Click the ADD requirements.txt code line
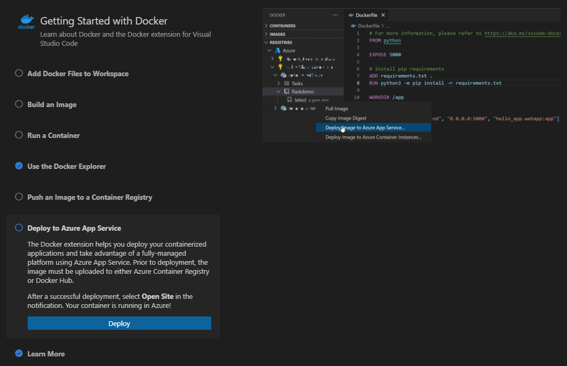The image size is (567, 366). coord(400,76)
